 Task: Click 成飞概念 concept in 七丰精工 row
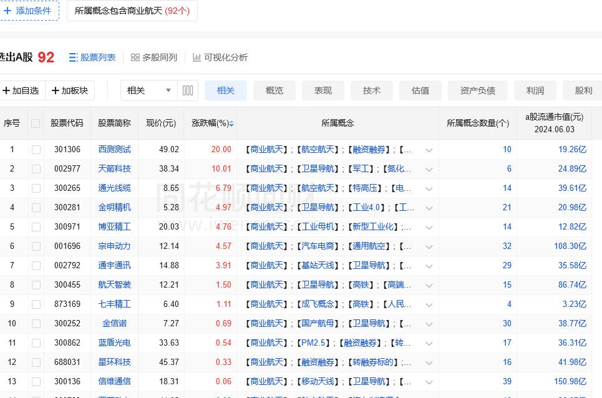click(318, 304)
